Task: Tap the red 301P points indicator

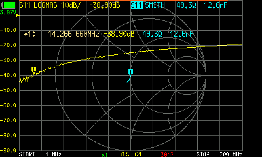Action: tap(167, 154)
